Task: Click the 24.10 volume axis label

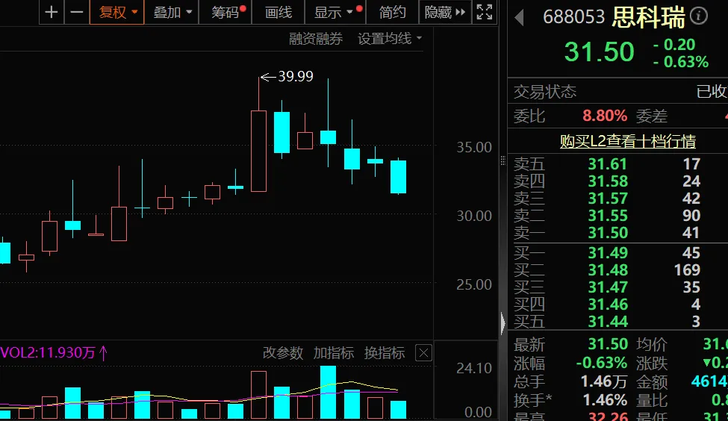Action: (x=474, y=368)
